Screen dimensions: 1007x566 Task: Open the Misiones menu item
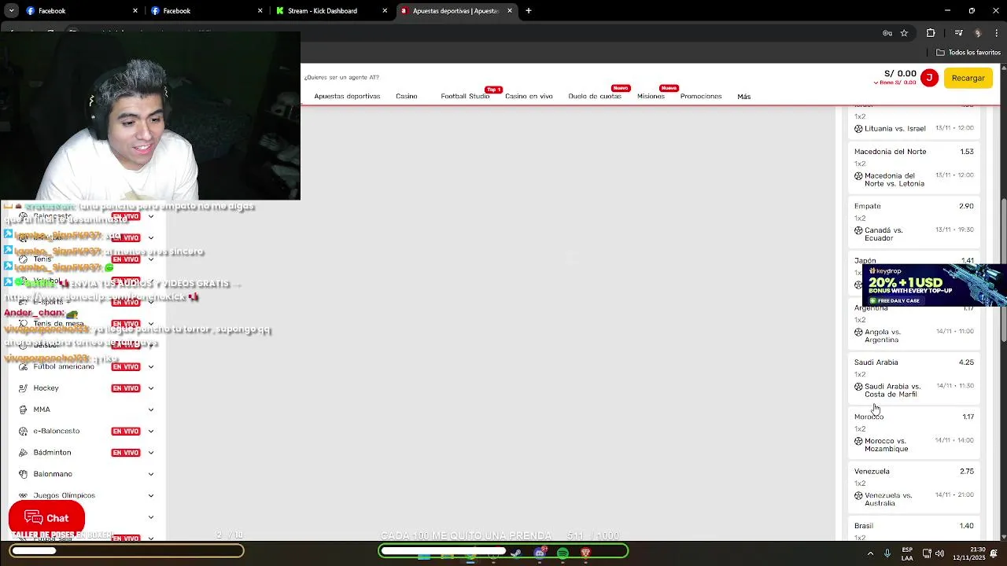click(651, 97)
